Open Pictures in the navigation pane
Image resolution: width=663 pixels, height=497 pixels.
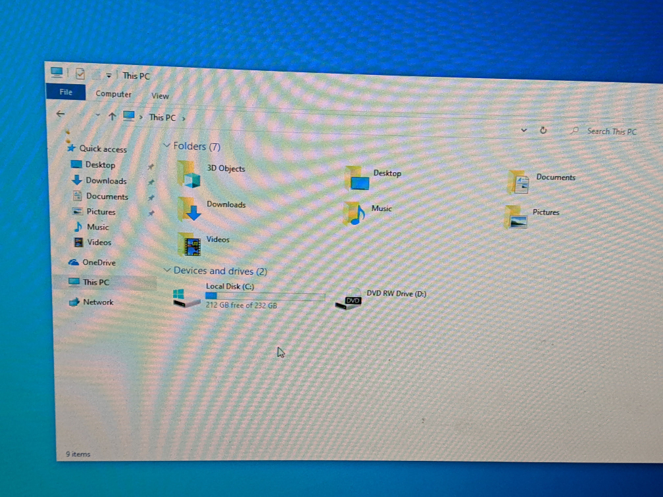101,212
